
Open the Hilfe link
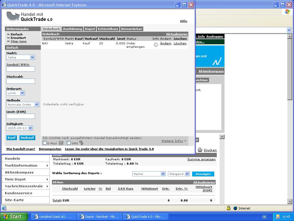(x=183, y=21)
